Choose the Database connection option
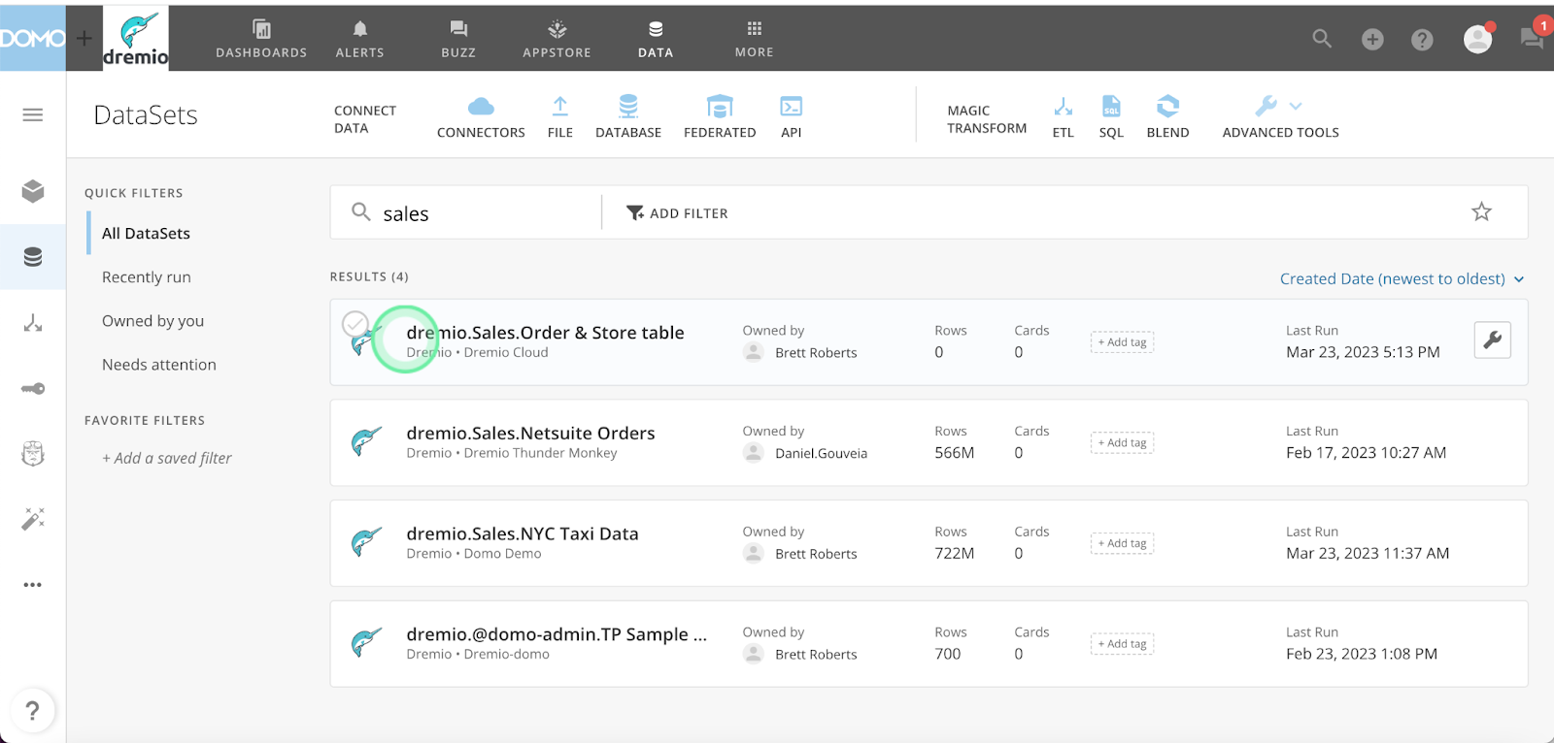This screenshot has height=743, width=1554. click(628, 117)
